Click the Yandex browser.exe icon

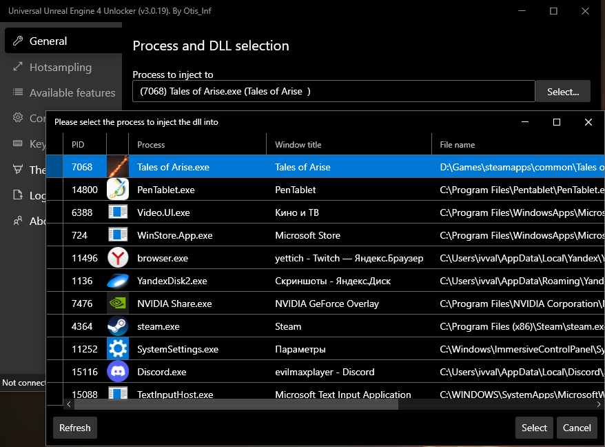pos(118,258)
